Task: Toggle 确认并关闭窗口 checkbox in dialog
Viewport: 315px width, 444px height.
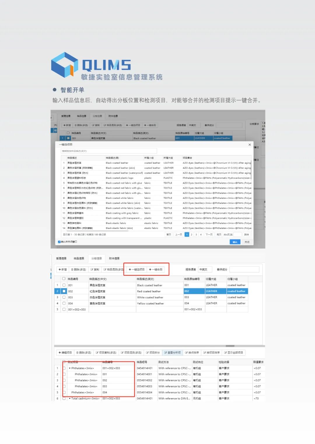Action: [x=59, y=242]
